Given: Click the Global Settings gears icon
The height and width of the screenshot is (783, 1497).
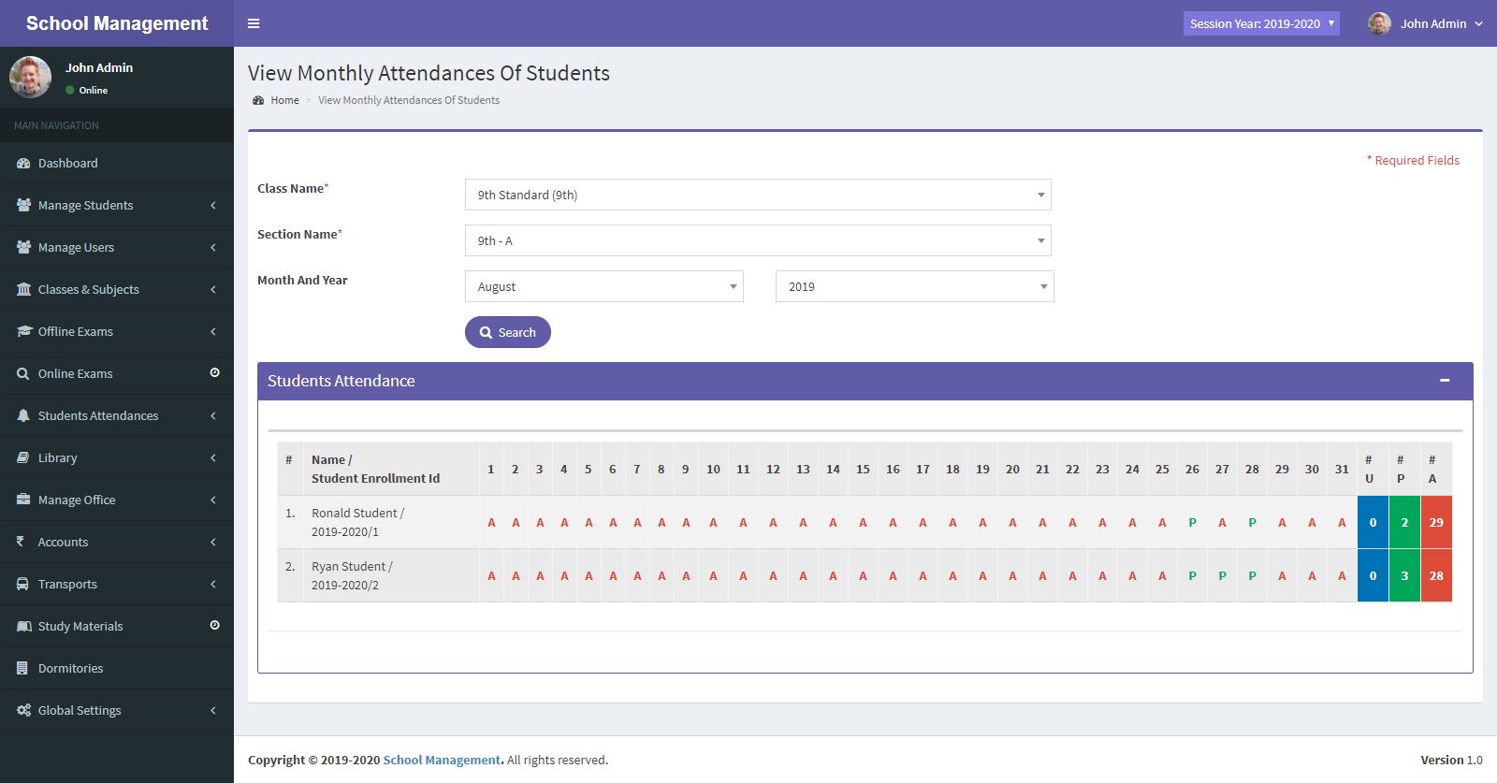Looking at the screenshot, I should point(23,710).
